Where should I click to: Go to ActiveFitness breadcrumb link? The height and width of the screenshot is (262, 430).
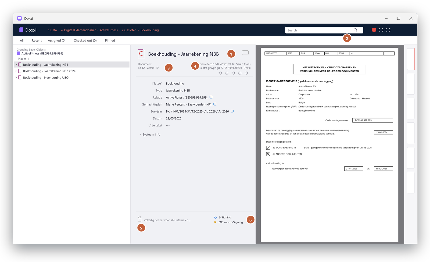[x=109, y=30]
